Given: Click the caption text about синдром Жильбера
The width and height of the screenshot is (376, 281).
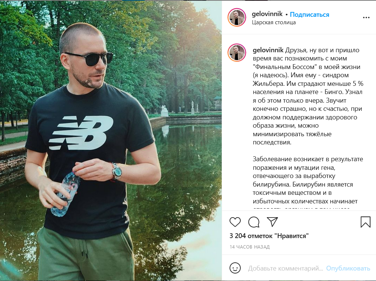Looking at the screenshot, I should point(308,96).
